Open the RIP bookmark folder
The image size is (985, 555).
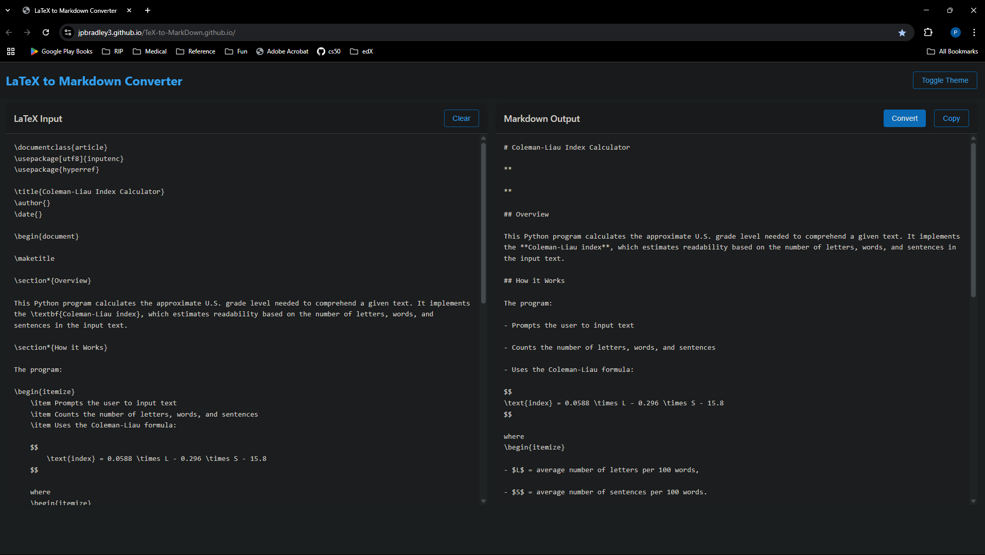pyautogui.click(x=113, y=51)
